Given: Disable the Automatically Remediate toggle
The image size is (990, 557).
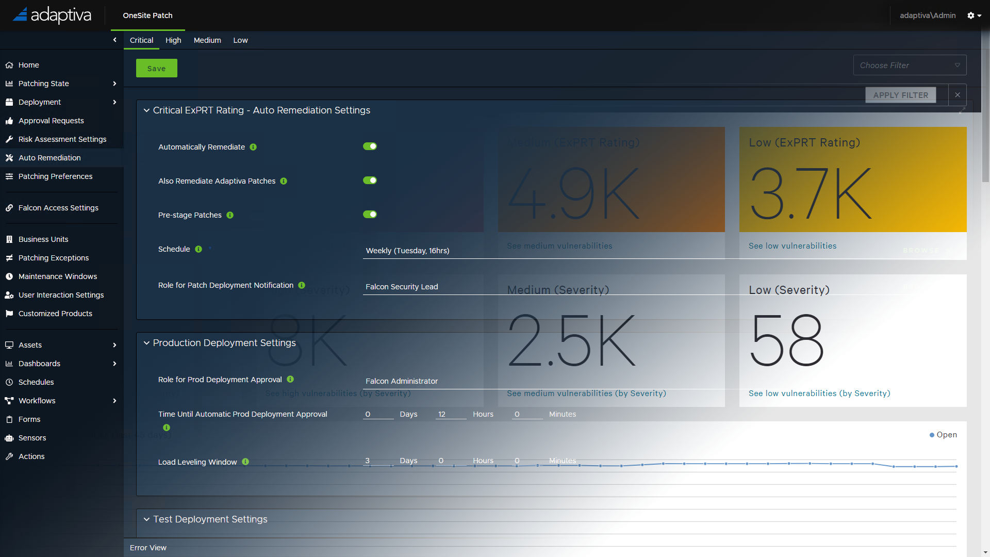Looking at the screenshot, I should (x=370, y=146).
